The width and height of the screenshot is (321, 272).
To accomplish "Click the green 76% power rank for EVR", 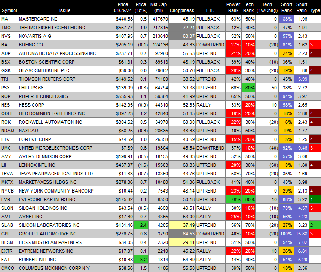I will 233,199.
